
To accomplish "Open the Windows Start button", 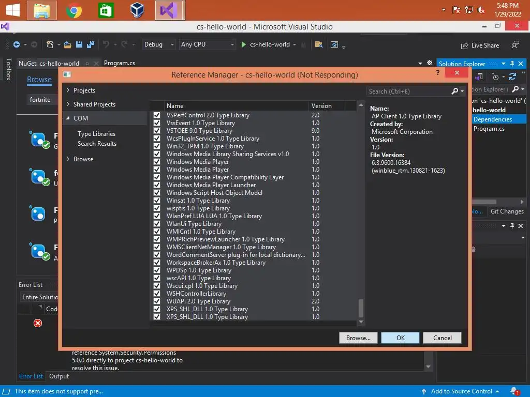I will pos(13,10).
